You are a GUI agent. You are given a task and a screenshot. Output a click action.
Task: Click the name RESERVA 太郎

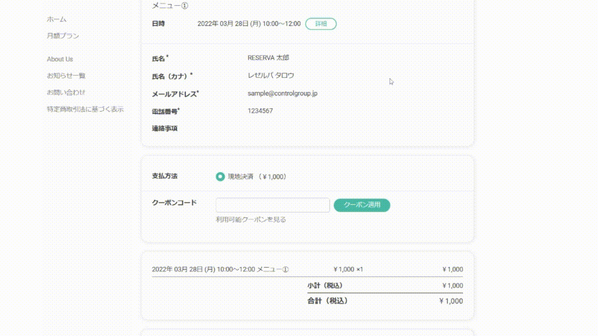[268, 58]
